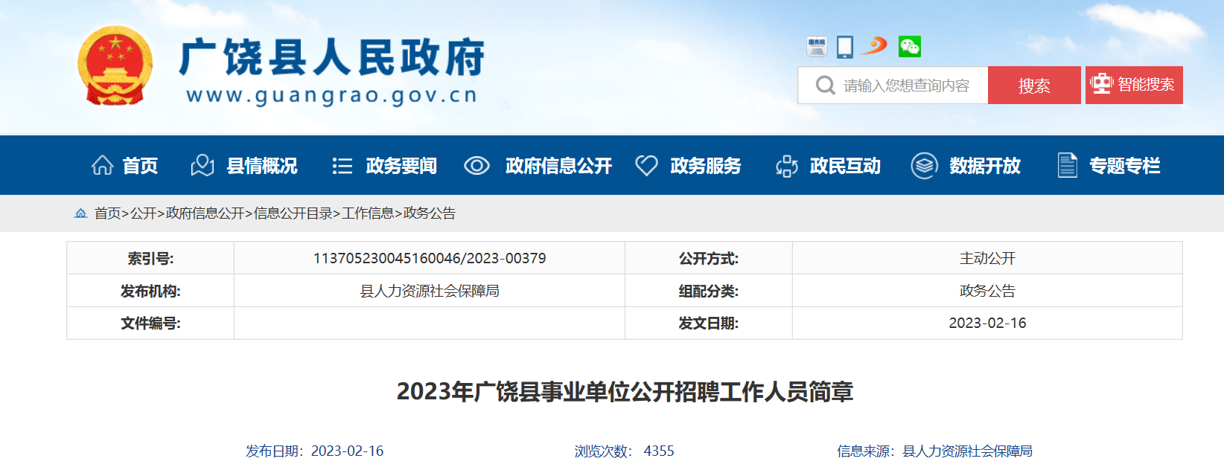This screenshot has height=470, width=1224.
Task: Focus the 请输入您想查询内容 search field
Action: pos(893,86)
